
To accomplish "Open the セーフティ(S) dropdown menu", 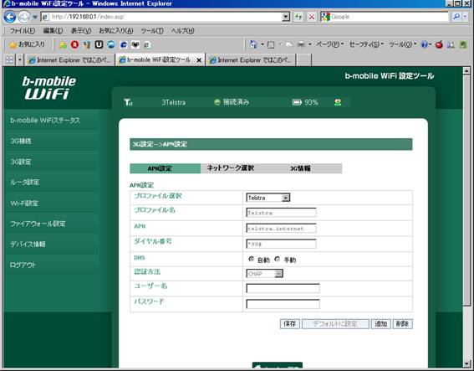I will click(366, 44).
